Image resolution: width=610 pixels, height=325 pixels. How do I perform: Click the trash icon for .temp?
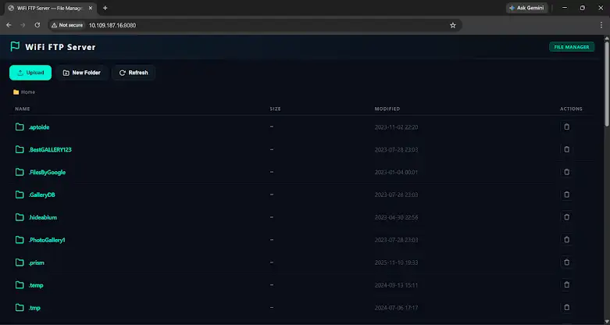(566, 285)
